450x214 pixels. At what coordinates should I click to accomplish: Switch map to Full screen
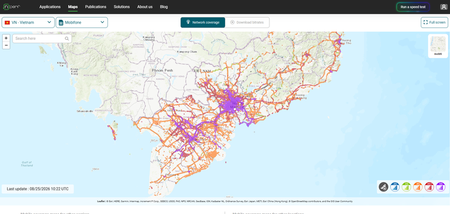pyautogui.click(x=434, y=22)
